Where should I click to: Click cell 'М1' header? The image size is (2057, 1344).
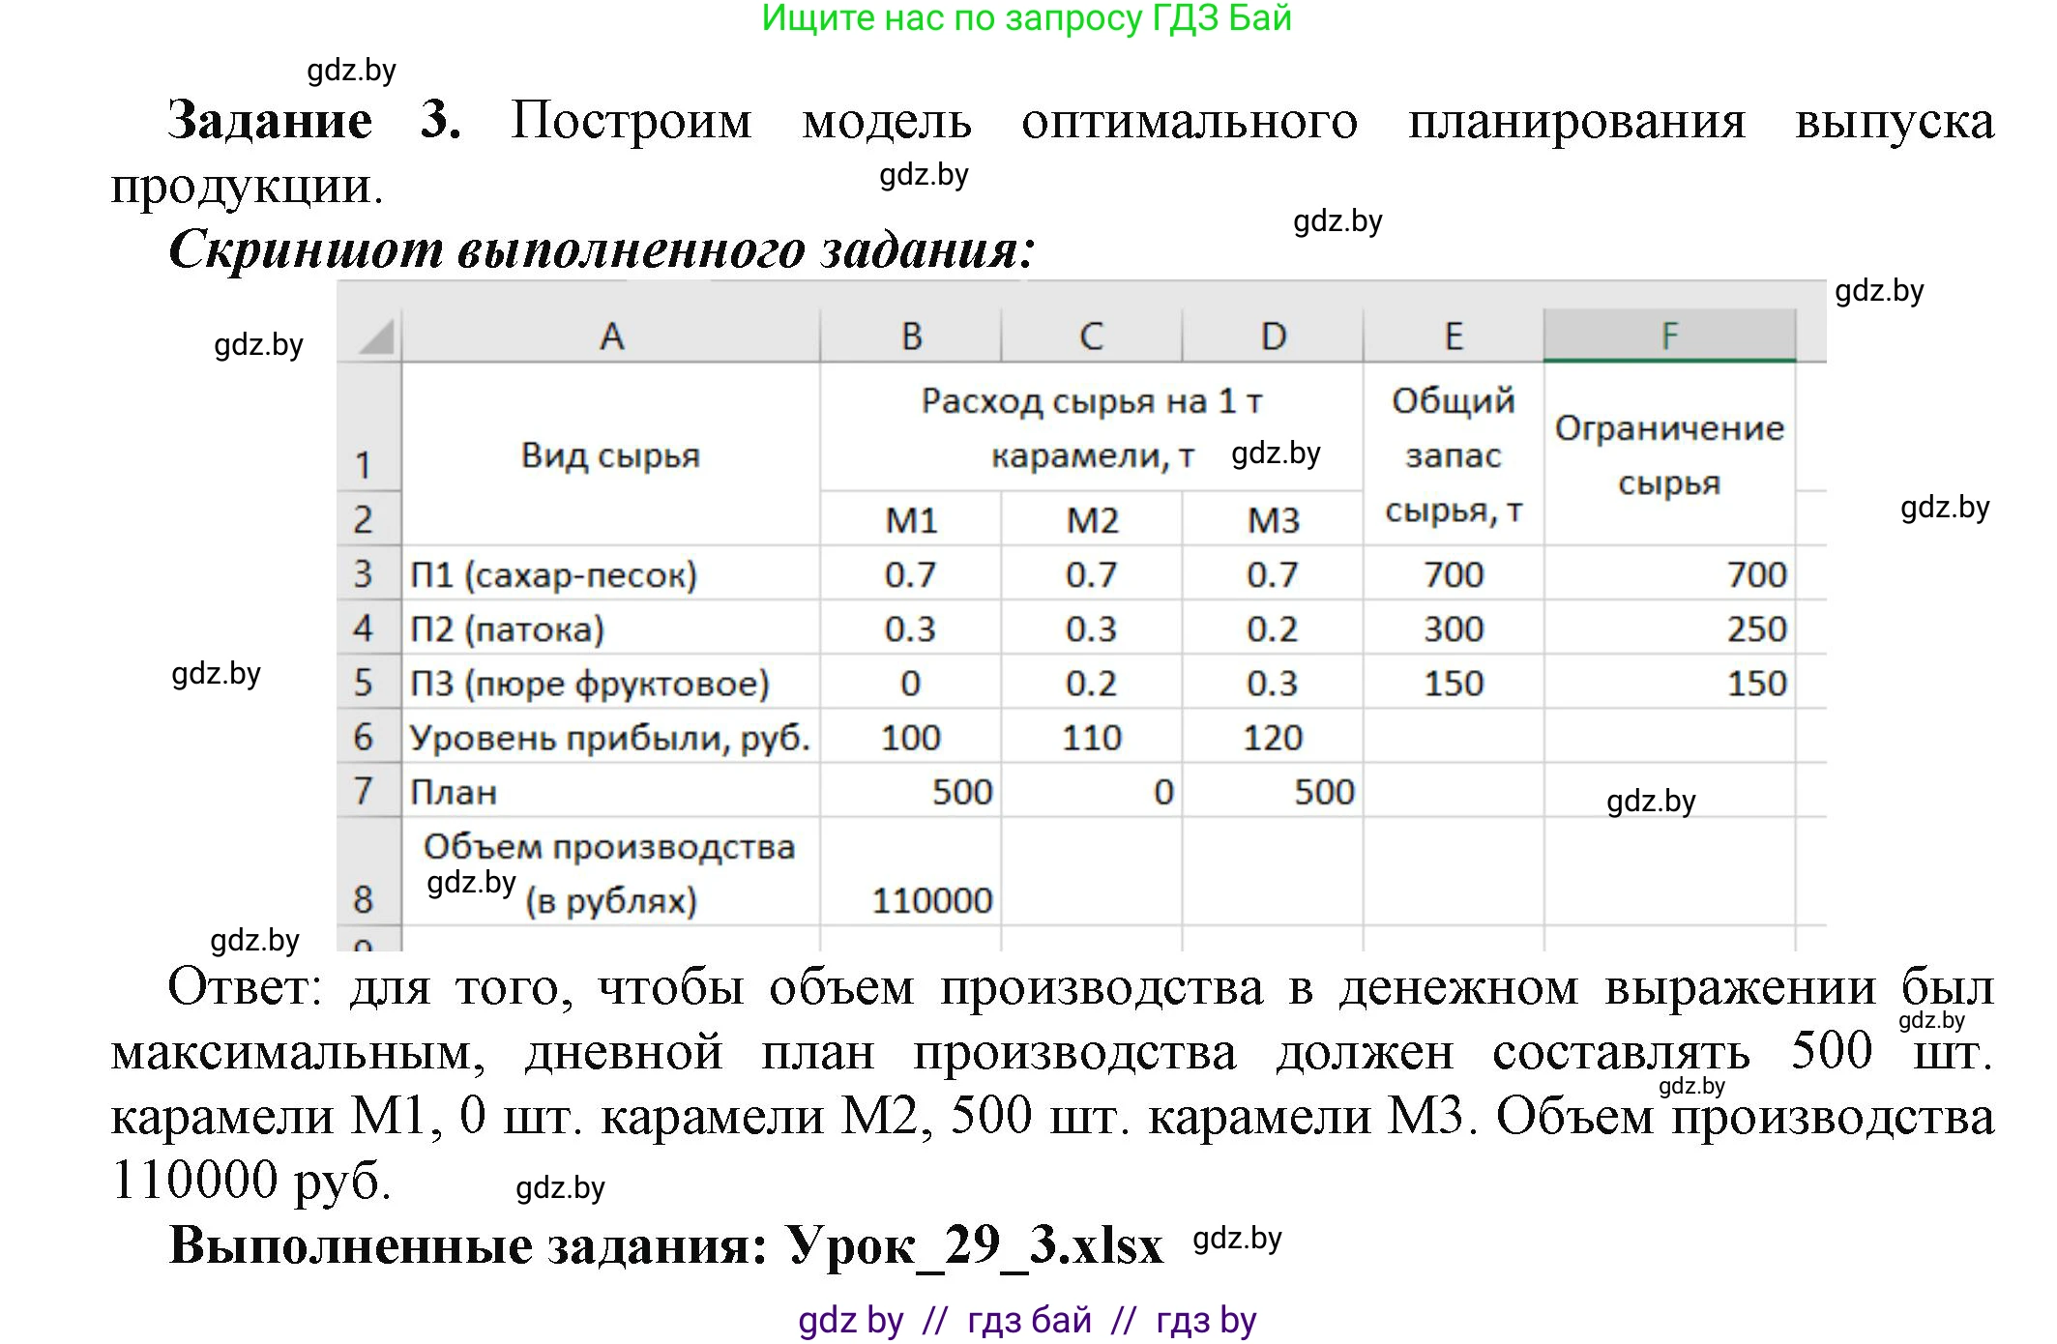[x=911, y=519]
